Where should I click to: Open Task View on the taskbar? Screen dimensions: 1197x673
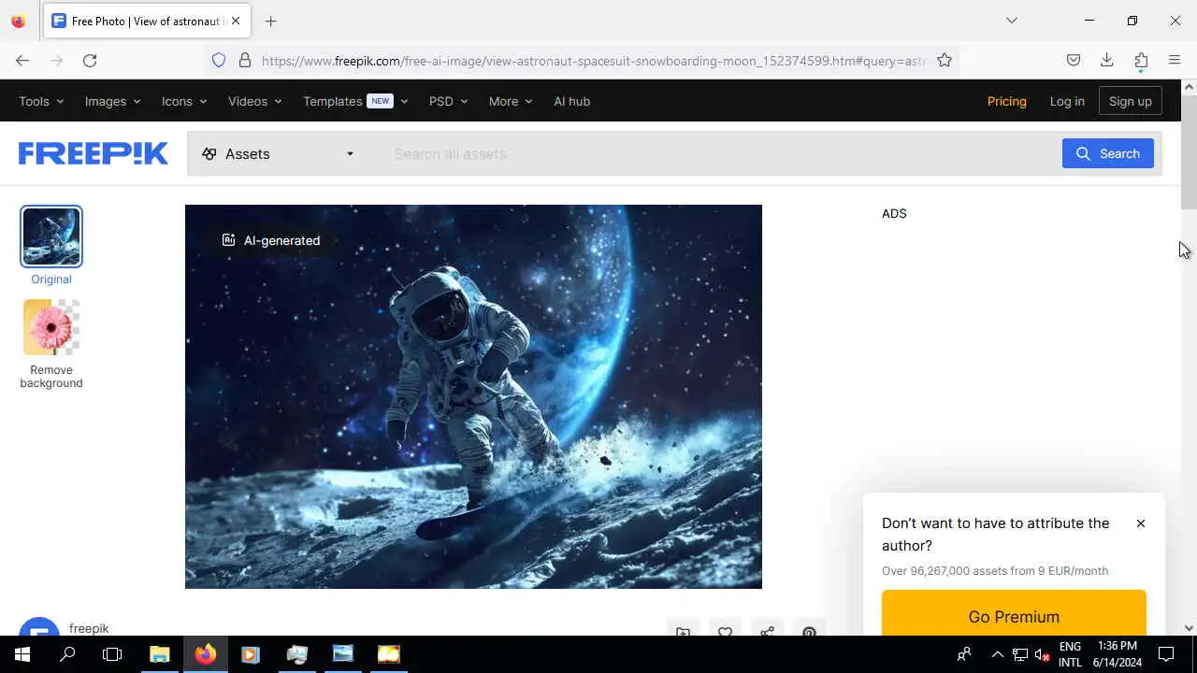[112, 654]
